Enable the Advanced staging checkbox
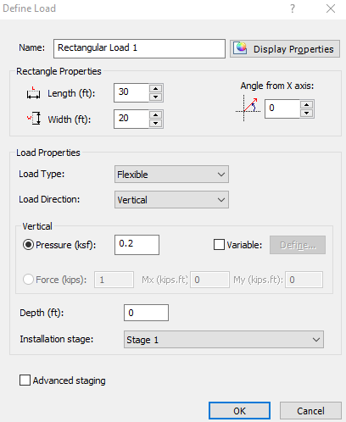The width and height of the screenshot is (346, 422). click(x=25, y=380)
